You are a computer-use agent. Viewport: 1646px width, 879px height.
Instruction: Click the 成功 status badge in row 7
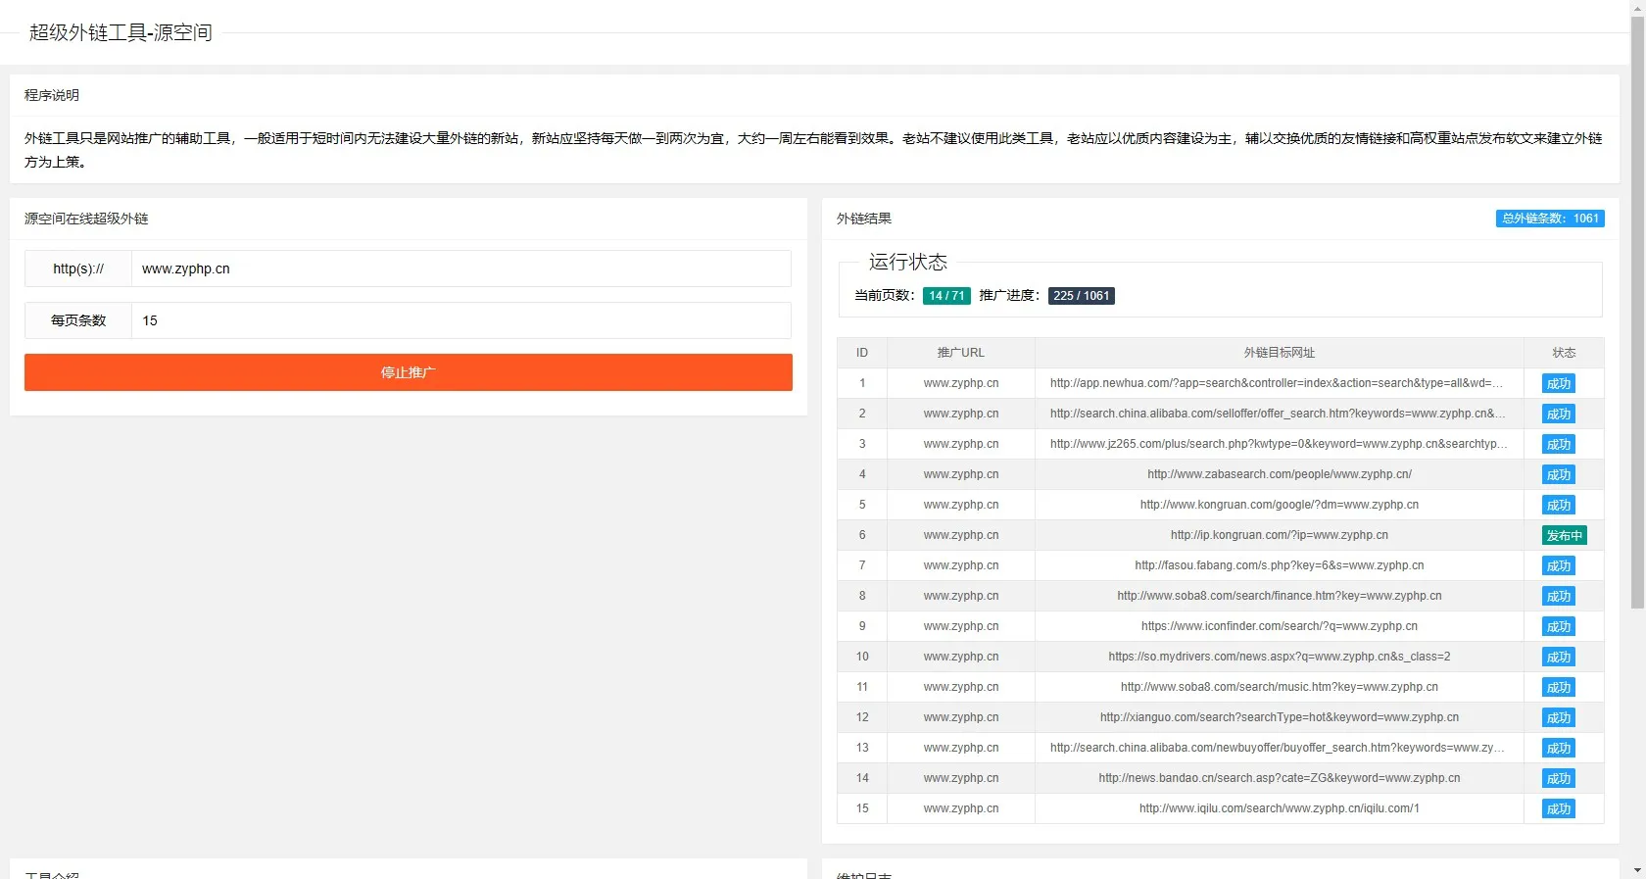(1559, 566)
